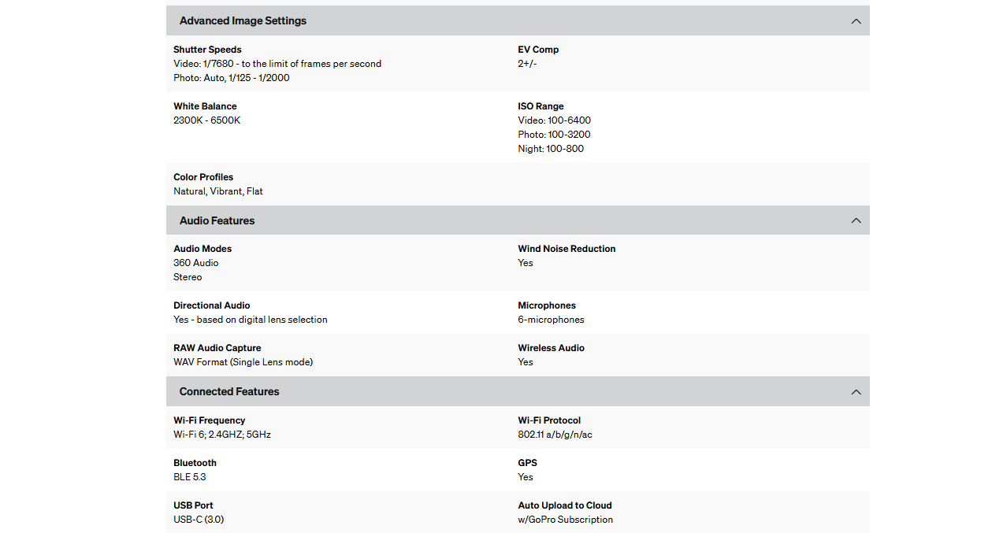
Task: Click the USB Port label
Action: (193, 505)
